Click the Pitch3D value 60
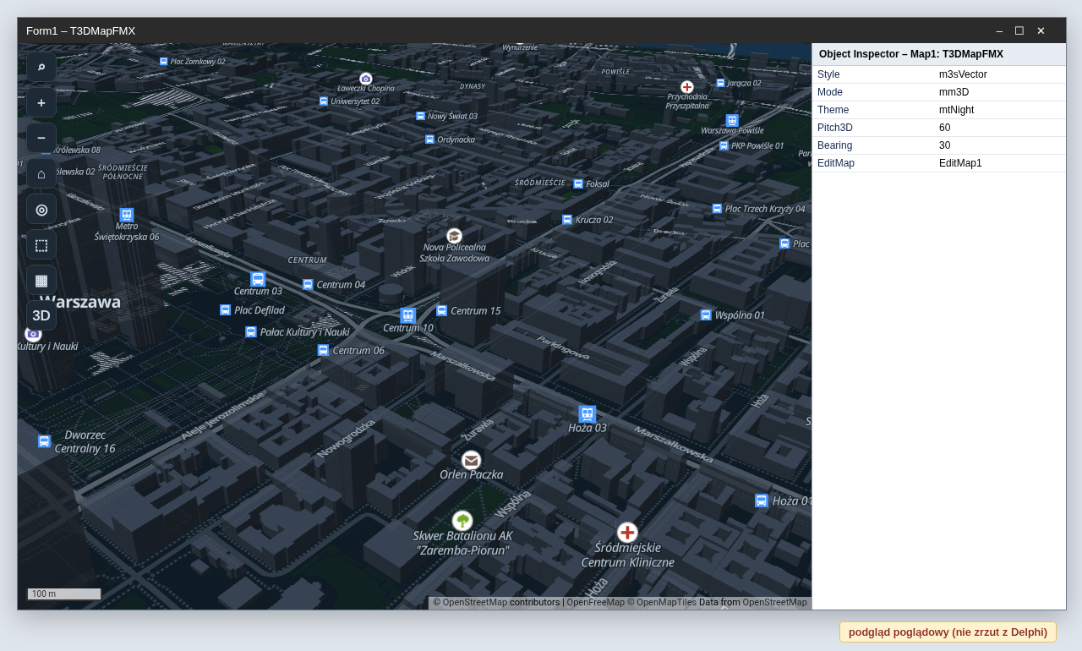The width and height of the screenshot is (1082, 651). click(x=1000, y=128)
